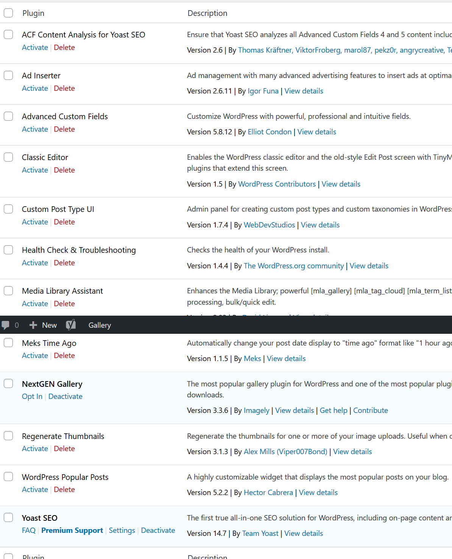The image size is (452, 559).
Task: View details for Health Check plugin
Action: tap(369, 266)
